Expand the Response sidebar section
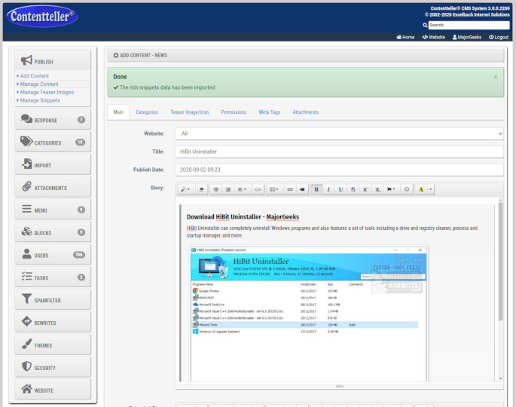This screenshot has height=407, width=516. tap(53, 120)
